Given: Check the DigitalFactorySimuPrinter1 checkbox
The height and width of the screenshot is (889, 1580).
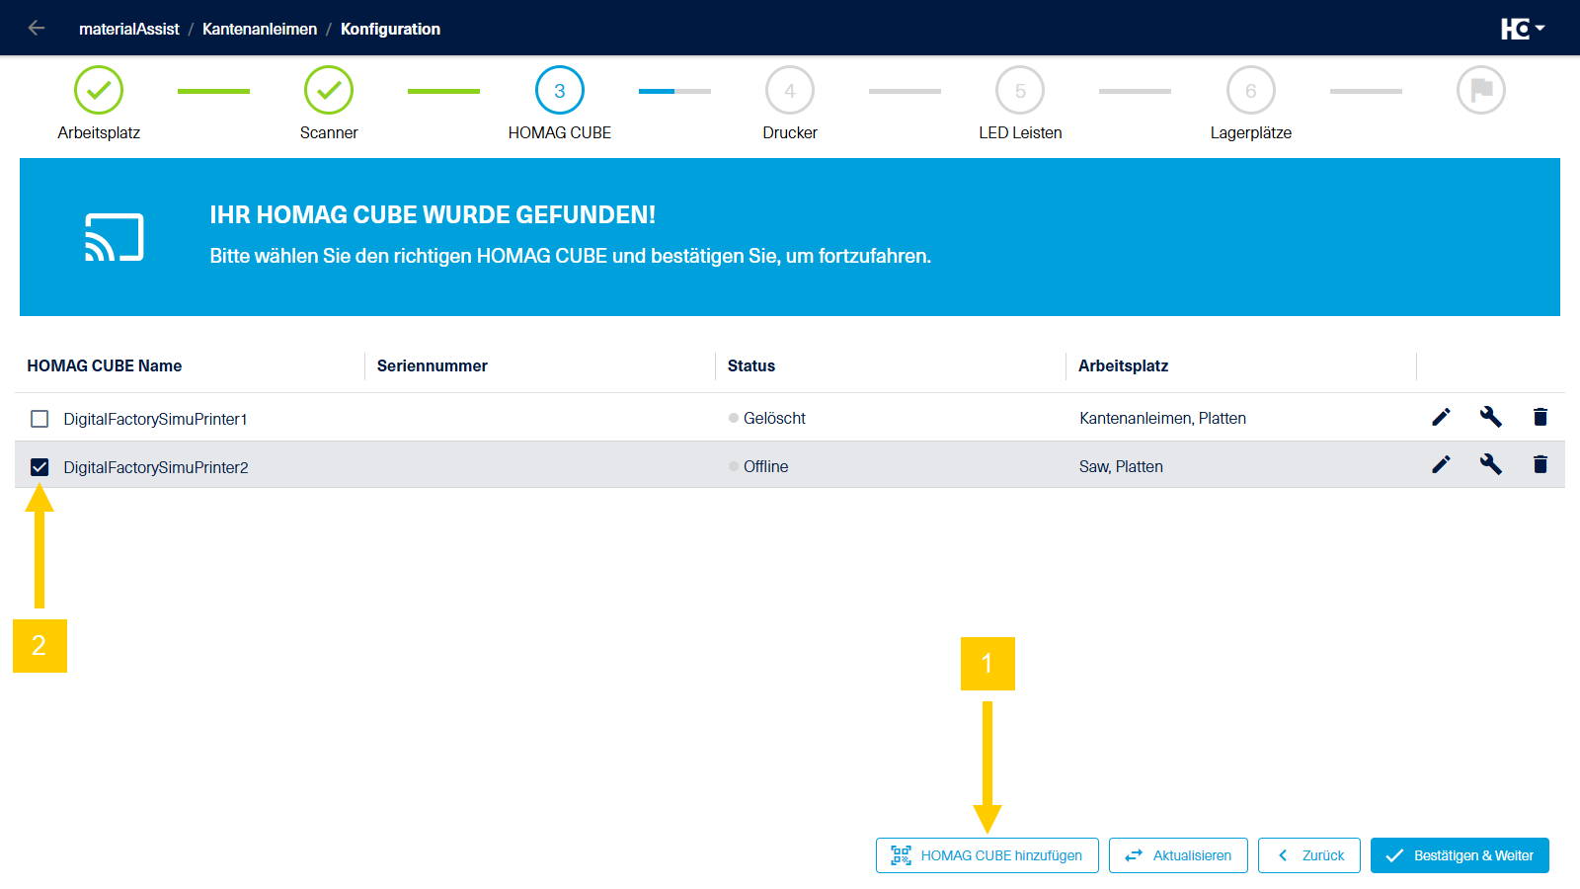Looking at the screenshot, I should point(39,419).
